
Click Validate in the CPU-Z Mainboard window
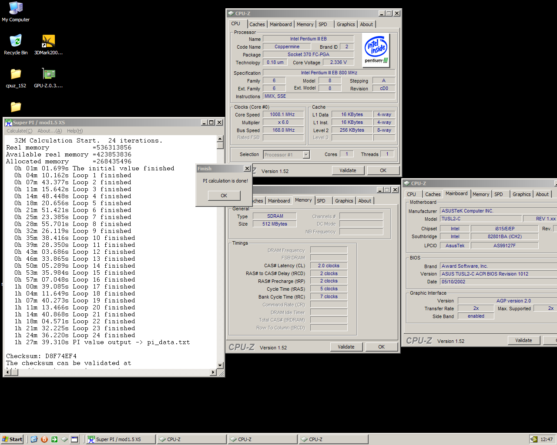[x=523, y=340]
